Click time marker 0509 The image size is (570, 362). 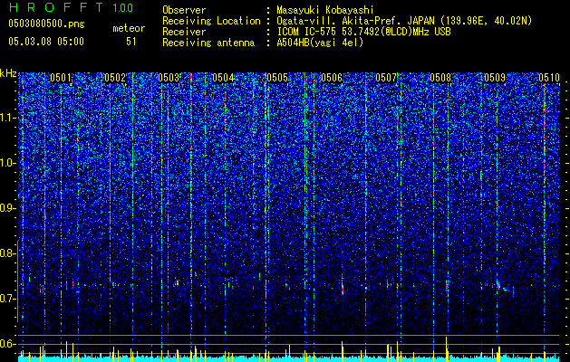(495, 78)
